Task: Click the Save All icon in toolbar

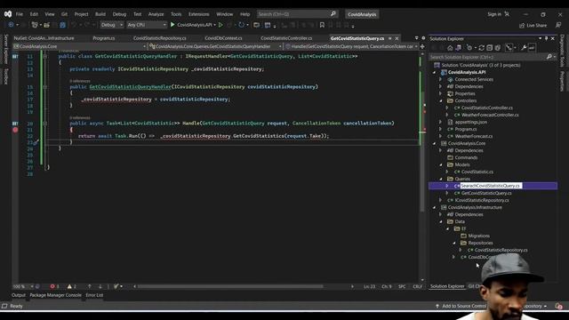Action: 63,25
